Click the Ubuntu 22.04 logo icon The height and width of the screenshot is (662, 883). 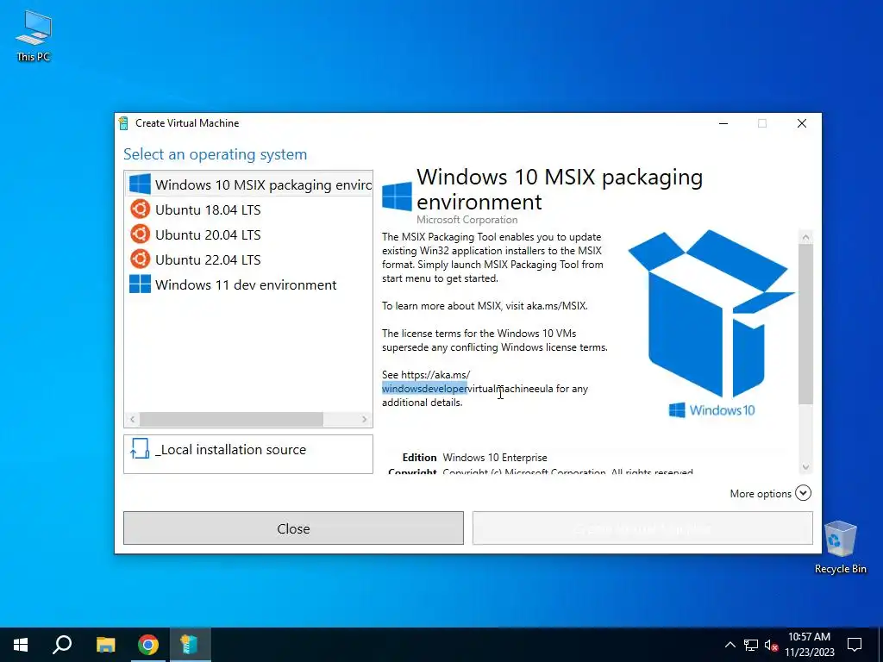coord(141,259)
